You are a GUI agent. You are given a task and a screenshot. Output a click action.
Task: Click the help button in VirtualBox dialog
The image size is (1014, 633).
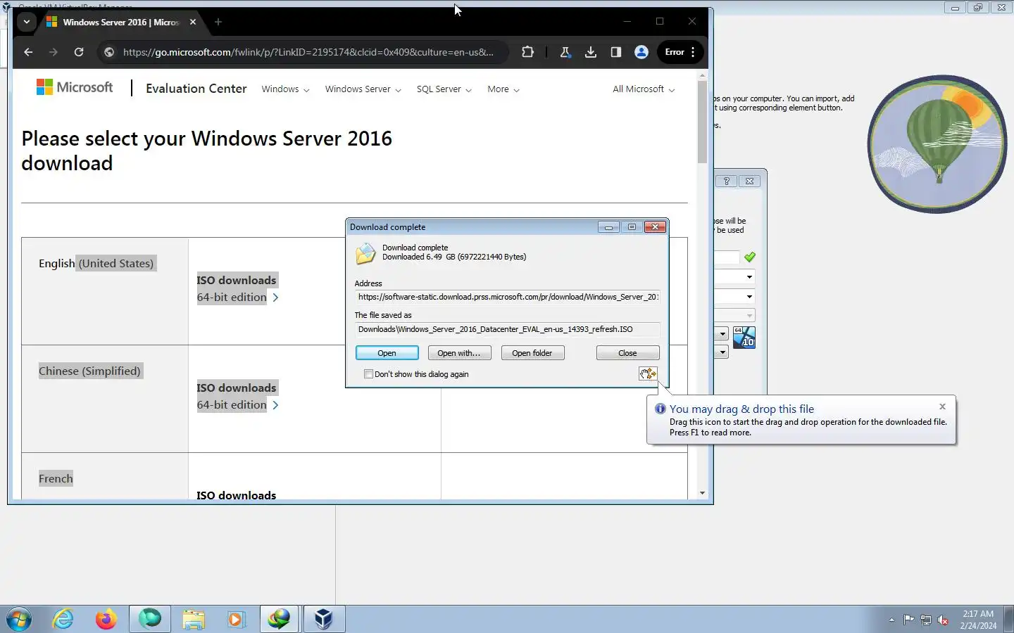727,181
